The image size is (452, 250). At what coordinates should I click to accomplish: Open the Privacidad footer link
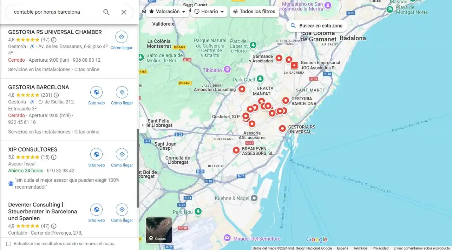pyautogui.click(x=380, y=248)
